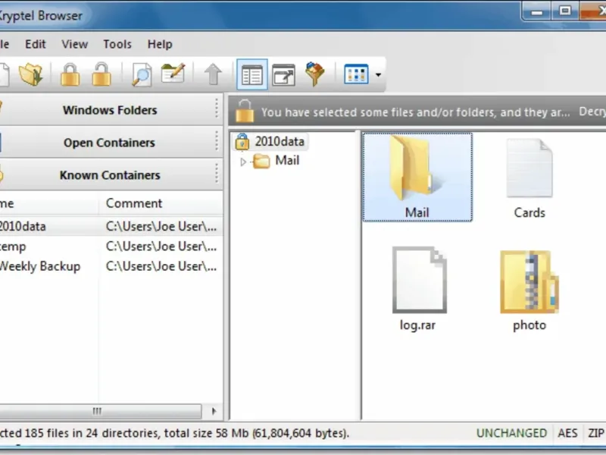Click the Weekly Backup path comment cell
This screenshot has width=606, height=455.
point(161,266)
